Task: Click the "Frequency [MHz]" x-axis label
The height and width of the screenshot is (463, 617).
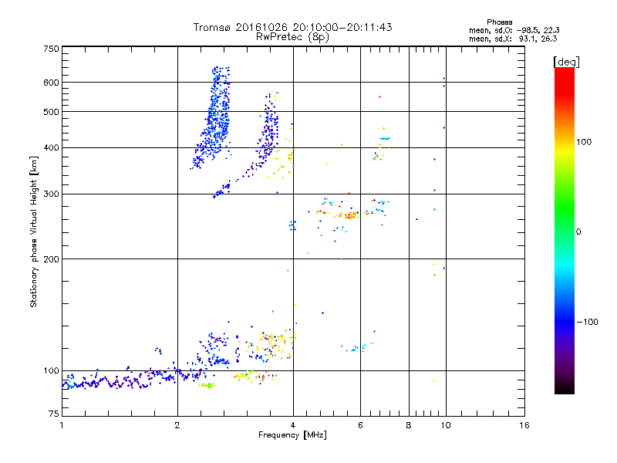Action: tap(292, 435)
